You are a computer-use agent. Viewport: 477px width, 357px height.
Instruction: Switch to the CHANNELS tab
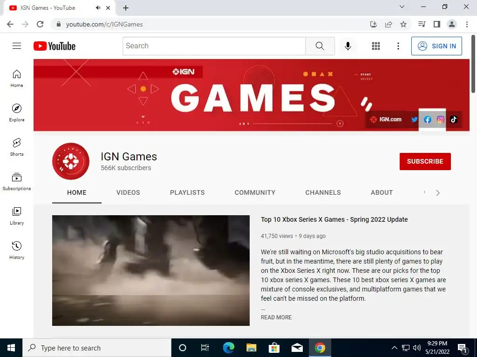[323, 192]
